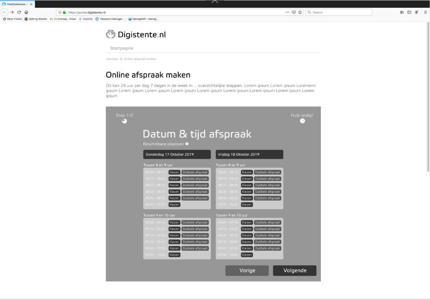Open the browser library icon
The height and width of the screenshot is (300, 430).
402,12
